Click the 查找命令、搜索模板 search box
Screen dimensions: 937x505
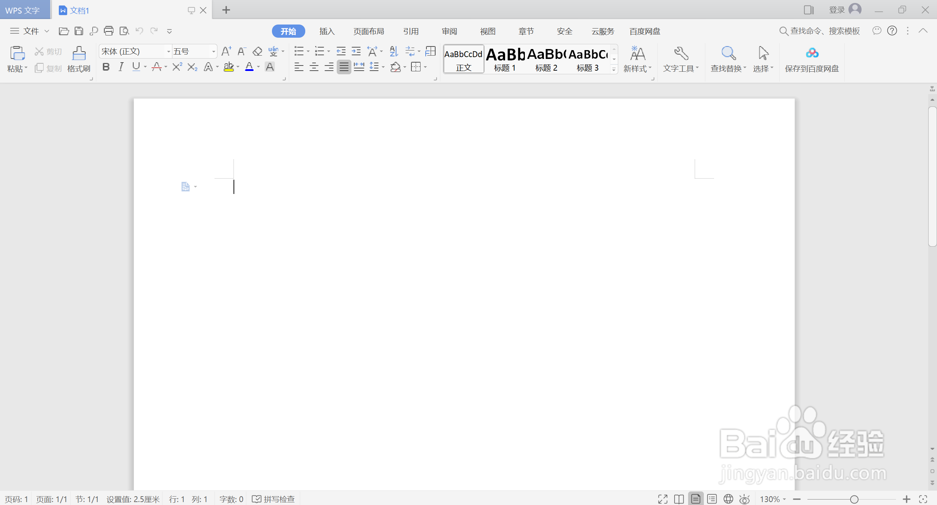tap(825, 31)
